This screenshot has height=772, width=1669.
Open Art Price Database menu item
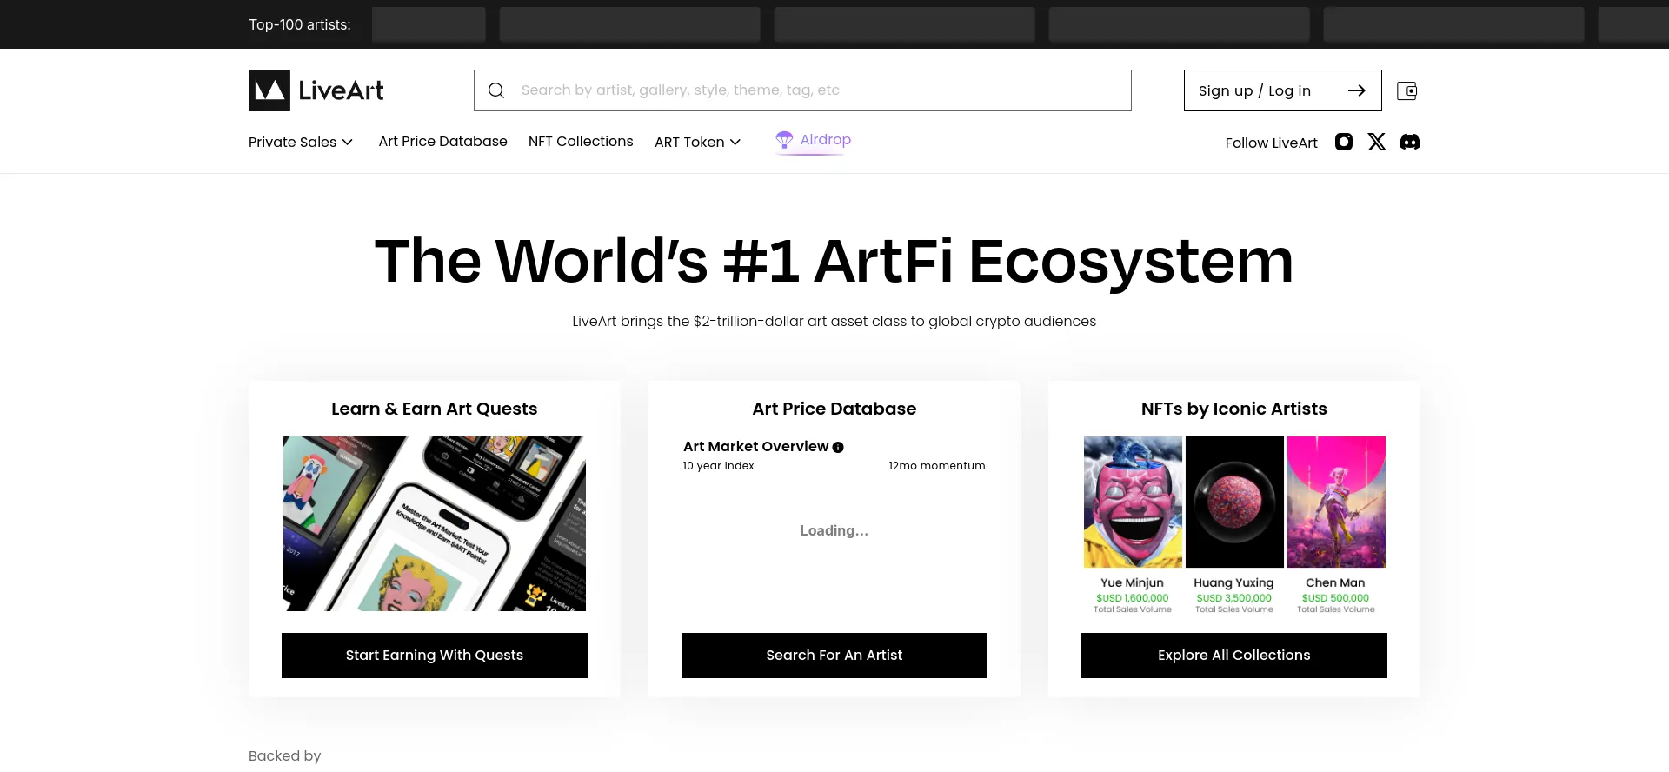[x=442, y=141]
